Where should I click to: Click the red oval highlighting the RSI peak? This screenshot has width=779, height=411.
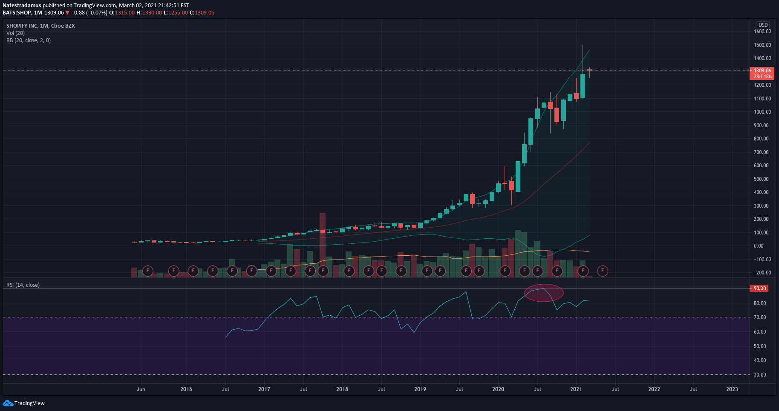(544, 293)
